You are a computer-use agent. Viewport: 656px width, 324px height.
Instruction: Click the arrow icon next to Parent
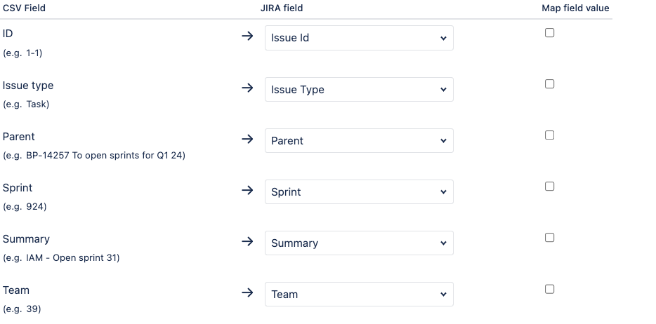(x=247, y=140)
